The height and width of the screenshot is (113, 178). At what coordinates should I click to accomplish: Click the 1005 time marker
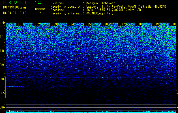point(87,24)
